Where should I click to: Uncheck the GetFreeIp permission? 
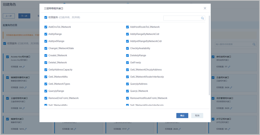click(x=128, y=63)
